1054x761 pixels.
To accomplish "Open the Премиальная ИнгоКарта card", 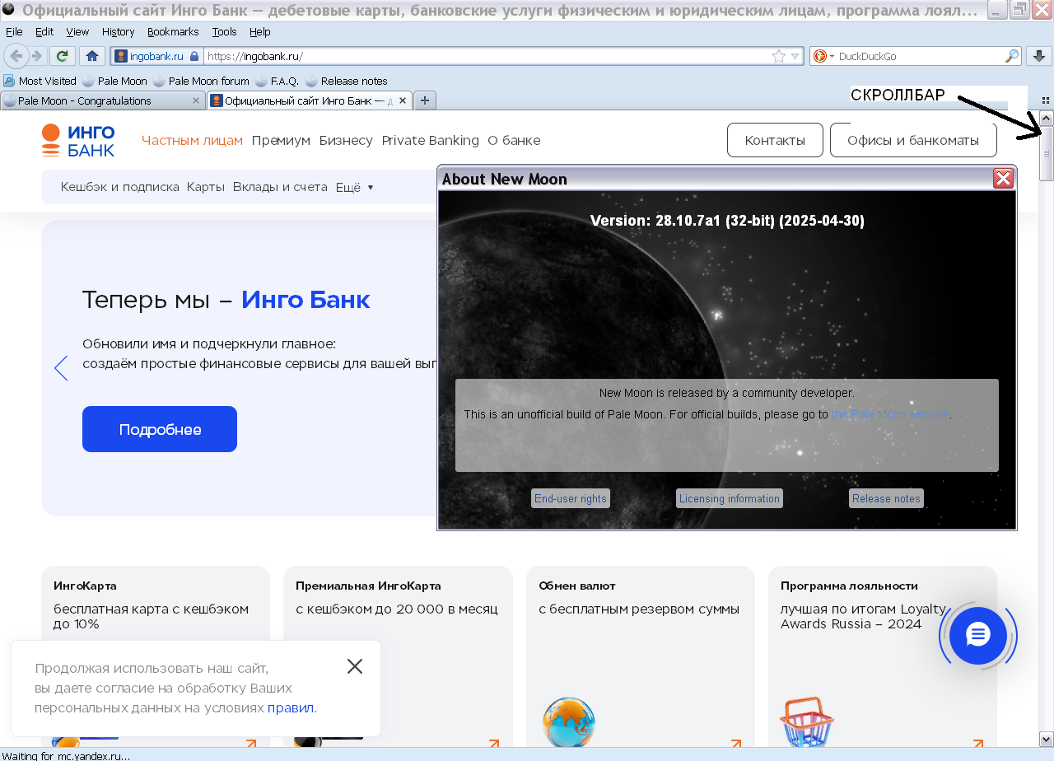I will [x=398, y=656].
